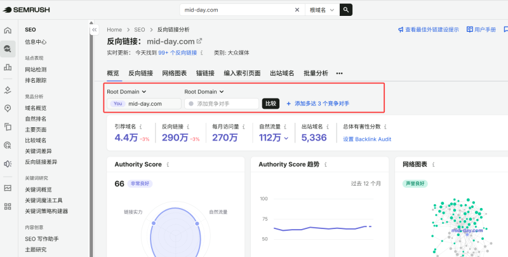Open 关键词策略构建器 in sidebar

point(46,211)
